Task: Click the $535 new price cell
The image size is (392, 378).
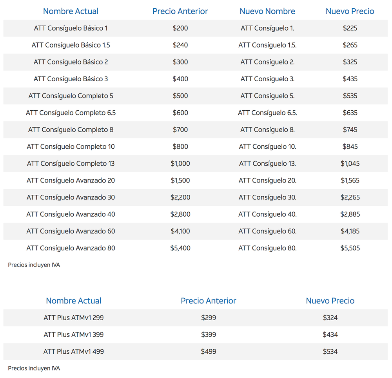Action: tap(350, 96)
